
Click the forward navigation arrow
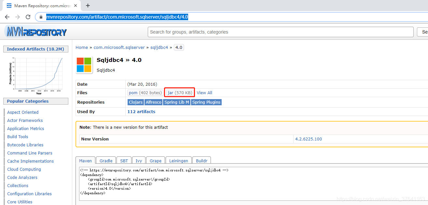coord(17,16)
